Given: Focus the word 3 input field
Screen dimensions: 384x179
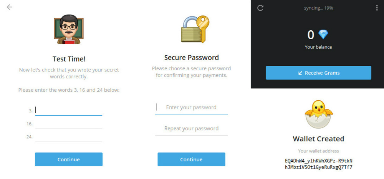Looking at the screenshot, I should click(x=69, y=111).
